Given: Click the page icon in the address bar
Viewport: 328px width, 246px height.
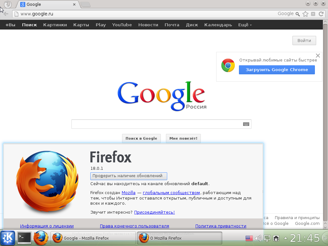Looking at the screenshot, I should point(16,14).
